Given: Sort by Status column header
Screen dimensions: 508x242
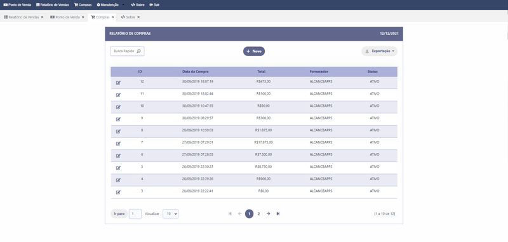Looking at the screenshot, I should coord(372,72).
